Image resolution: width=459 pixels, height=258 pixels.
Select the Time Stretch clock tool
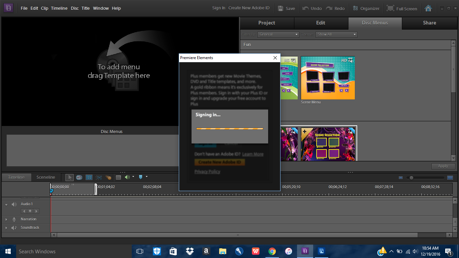(79, 177)
